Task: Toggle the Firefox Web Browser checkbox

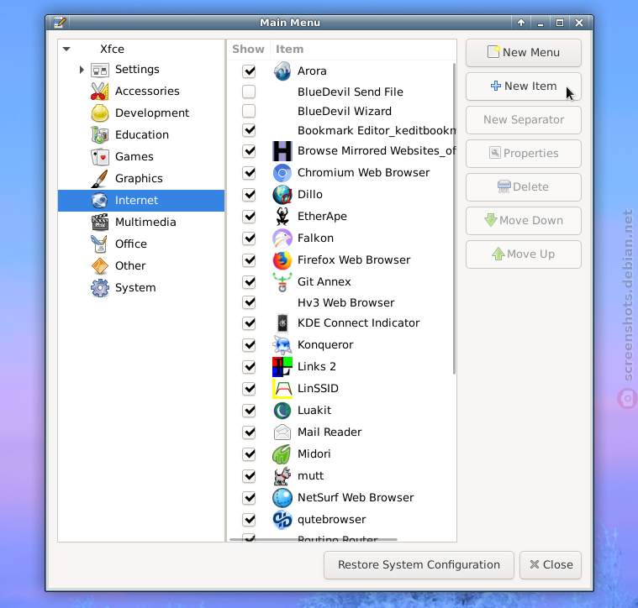Action: click(x=249, y=260)
